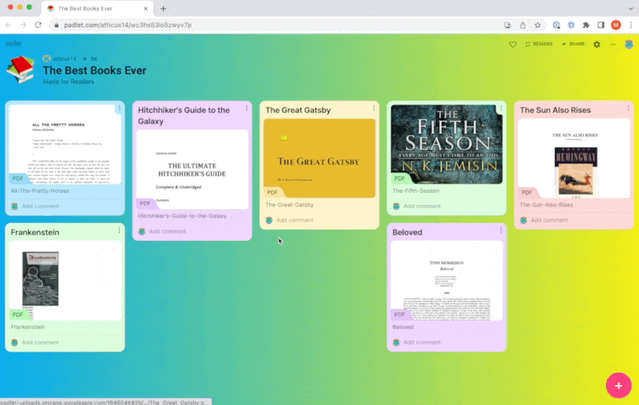Open the extensions puzzle icon
The height and width of the screenshot is (405, 639).
tap(586, 26)
